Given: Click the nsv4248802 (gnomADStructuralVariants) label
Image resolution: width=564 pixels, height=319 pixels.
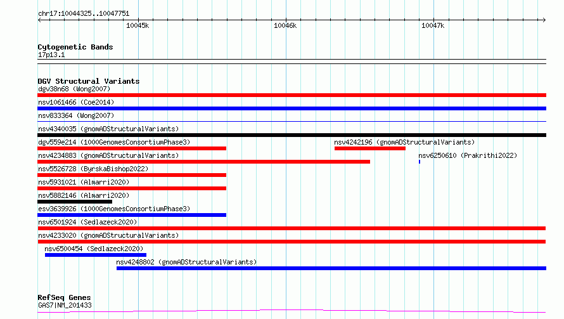Looking at the screenshot, I should [x=186, y=262].
